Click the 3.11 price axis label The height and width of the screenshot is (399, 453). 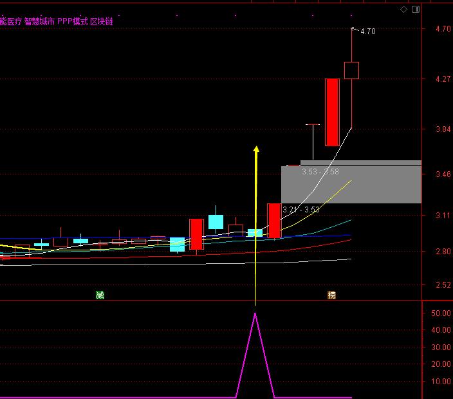(443, 215)
